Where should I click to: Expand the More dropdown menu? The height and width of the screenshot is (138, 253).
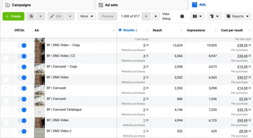coord(87,16)
